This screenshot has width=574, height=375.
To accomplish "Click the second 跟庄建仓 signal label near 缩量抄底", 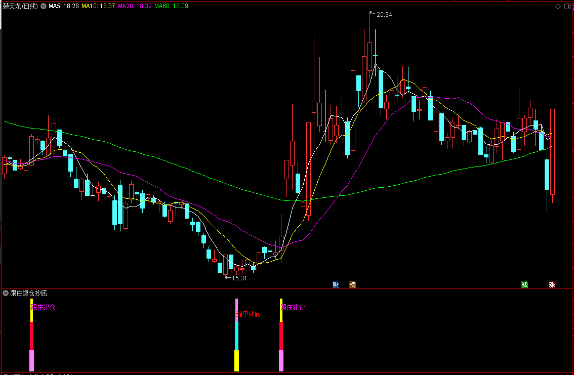I will coord(293,307).
